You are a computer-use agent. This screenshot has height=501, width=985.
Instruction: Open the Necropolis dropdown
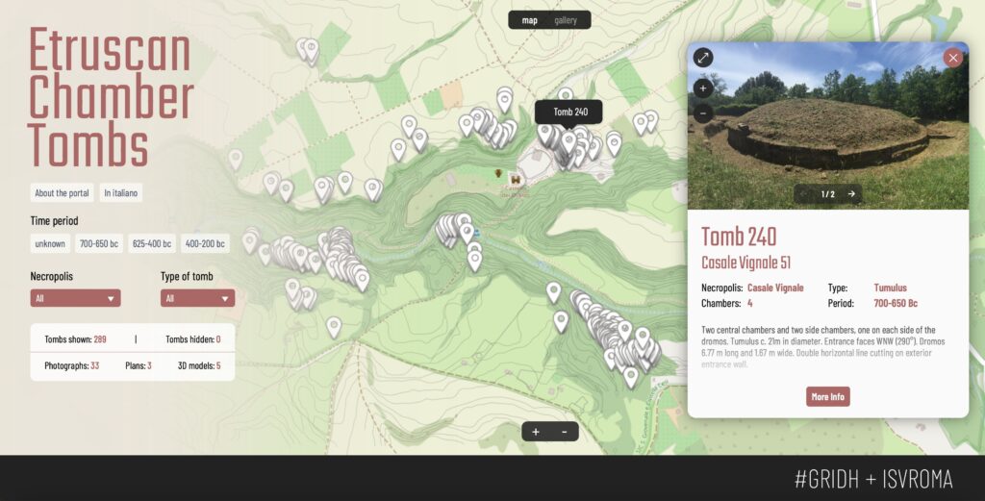coord(75,298)
